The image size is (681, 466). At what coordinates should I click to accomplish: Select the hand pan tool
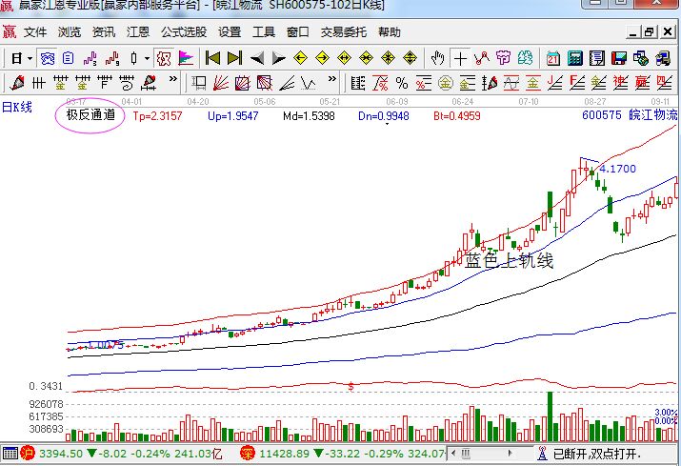point(438,58)
